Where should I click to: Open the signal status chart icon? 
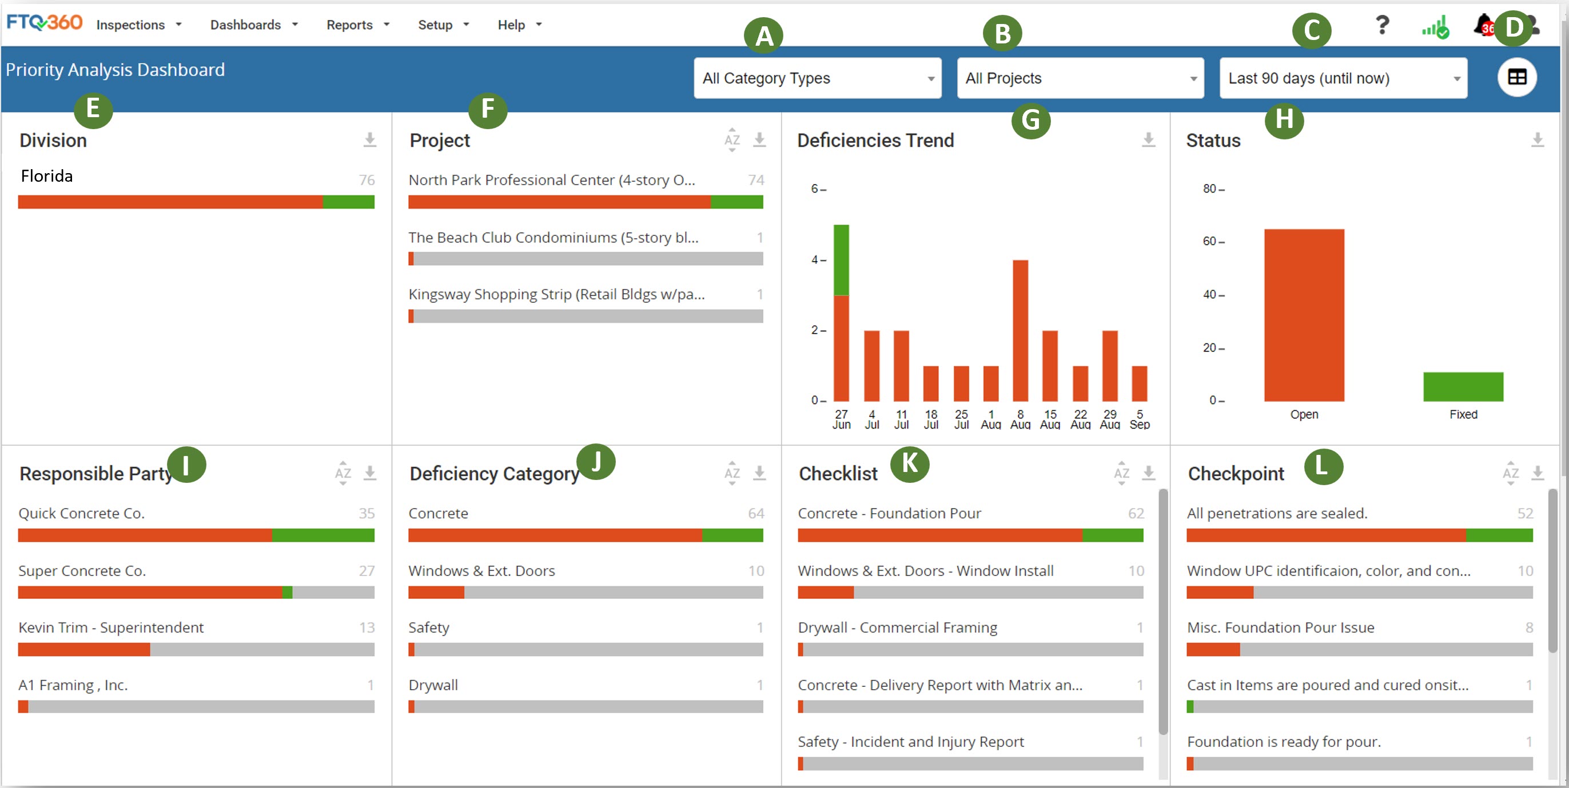click(1435, 27)
